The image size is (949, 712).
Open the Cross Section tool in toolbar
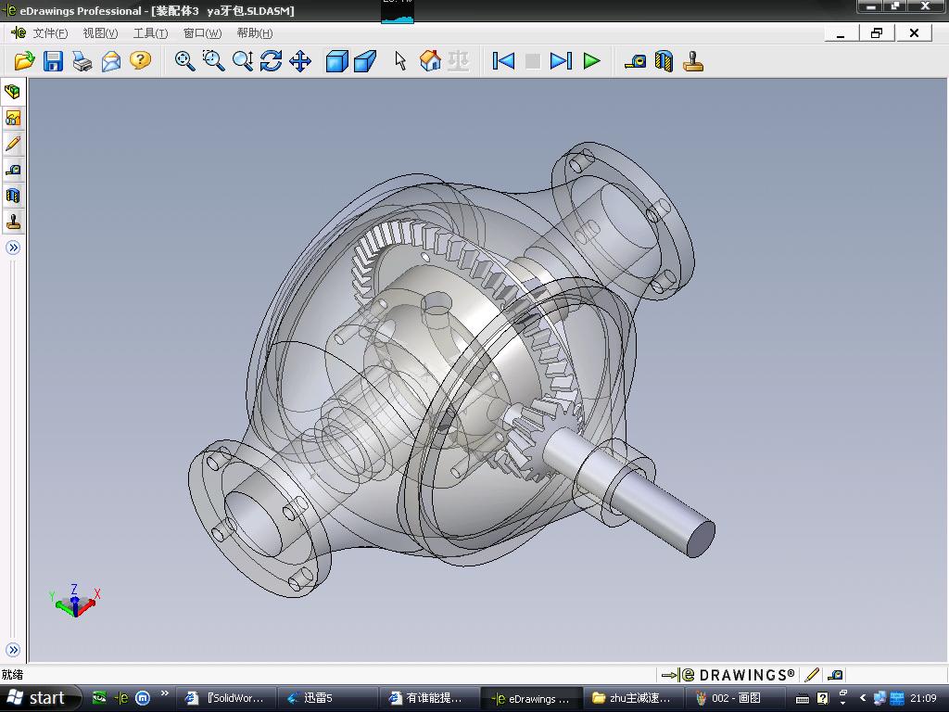[664, 60]
